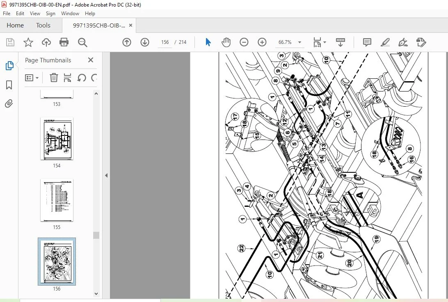The width and height of the screenshot is (448, 302).
Task: Open zoom level dropdown arrow
Action: pyautogui.click(x=300, y=42)
